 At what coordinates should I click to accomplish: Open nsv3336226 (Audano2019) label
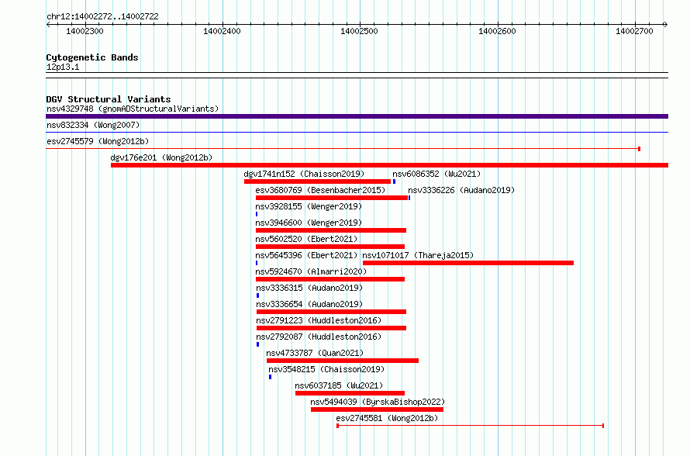pos(461,190)
